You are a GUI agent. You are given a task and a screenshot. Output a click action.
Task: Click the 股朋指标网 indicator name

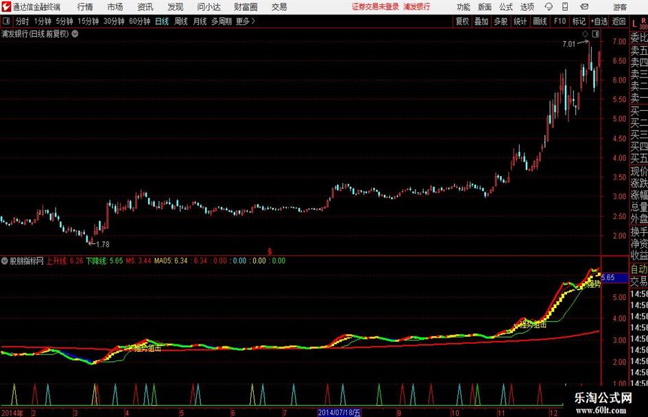point(27,261)
